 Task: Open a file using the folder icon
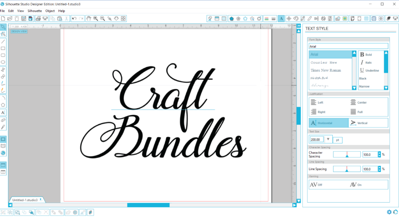click(x=10, y=19)
